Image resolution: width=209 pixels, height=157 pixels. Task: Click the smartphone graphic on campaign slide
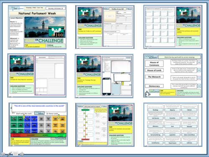point(107,86)
